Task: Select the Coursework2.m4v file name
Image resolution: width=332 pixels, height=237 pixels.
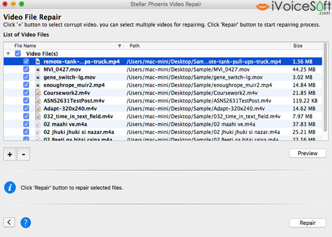Action: click(x=67, y=93)
